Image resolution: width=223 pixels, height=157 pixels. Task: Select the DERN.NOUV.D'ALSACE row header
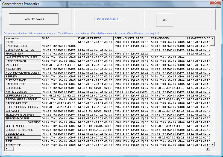[x=23, y=50]
